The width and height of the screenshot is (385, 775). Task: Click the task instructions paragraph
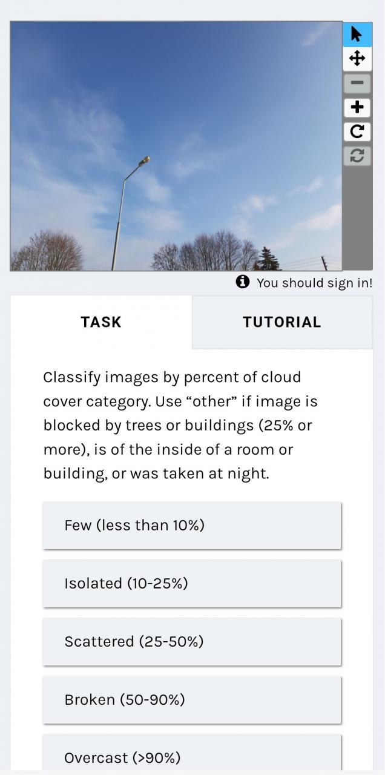coord(180,425)
